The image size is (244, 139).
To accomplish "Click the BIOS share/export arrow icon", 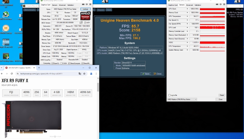I will click(81, 22).
